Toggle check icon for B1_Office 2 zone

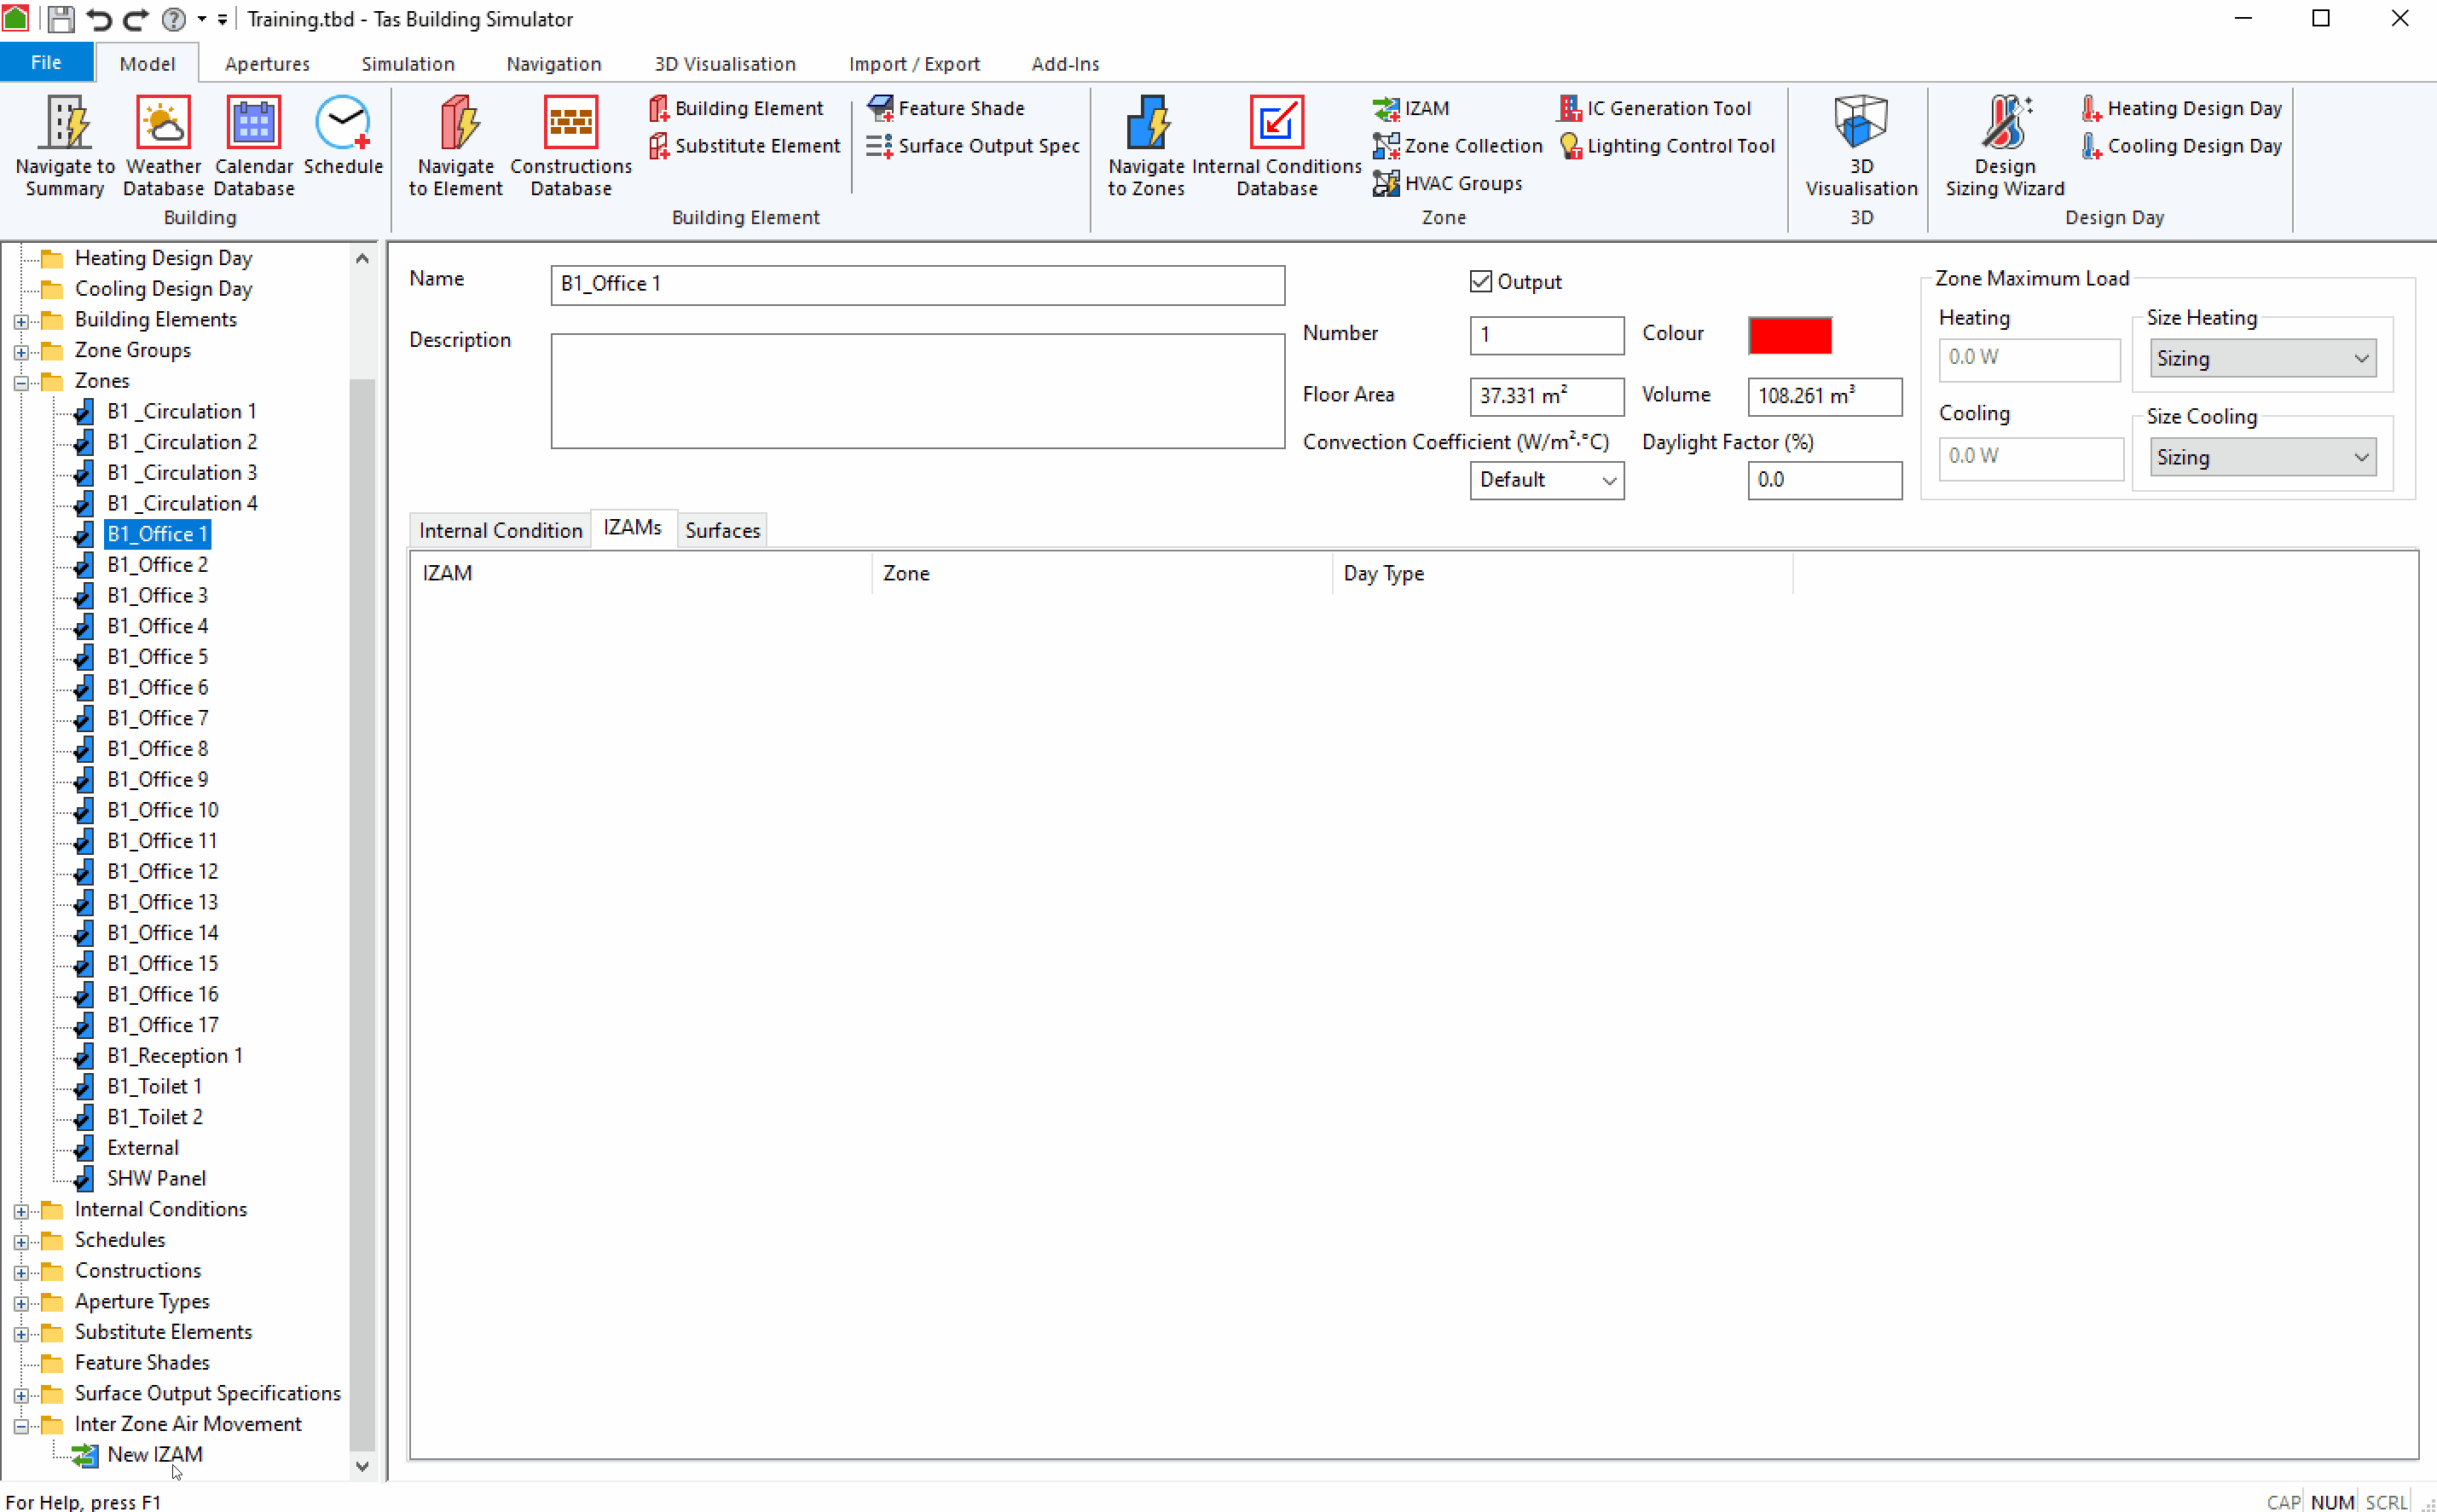point(85,565)
